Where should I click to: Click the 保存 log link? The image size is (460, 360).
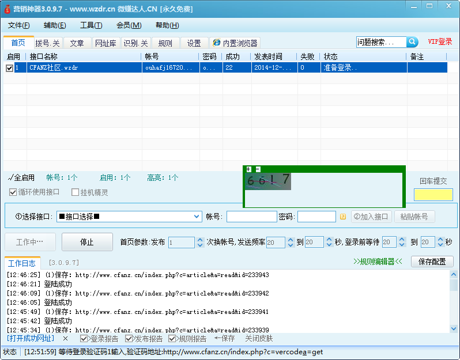click(x=225, y=339)
